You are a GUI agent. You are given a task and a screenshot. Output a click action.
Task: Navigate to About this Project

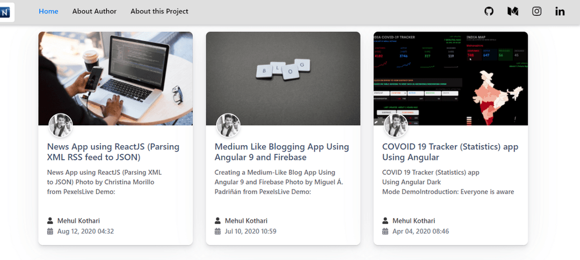pyautogui.click(x=160, y=11)
